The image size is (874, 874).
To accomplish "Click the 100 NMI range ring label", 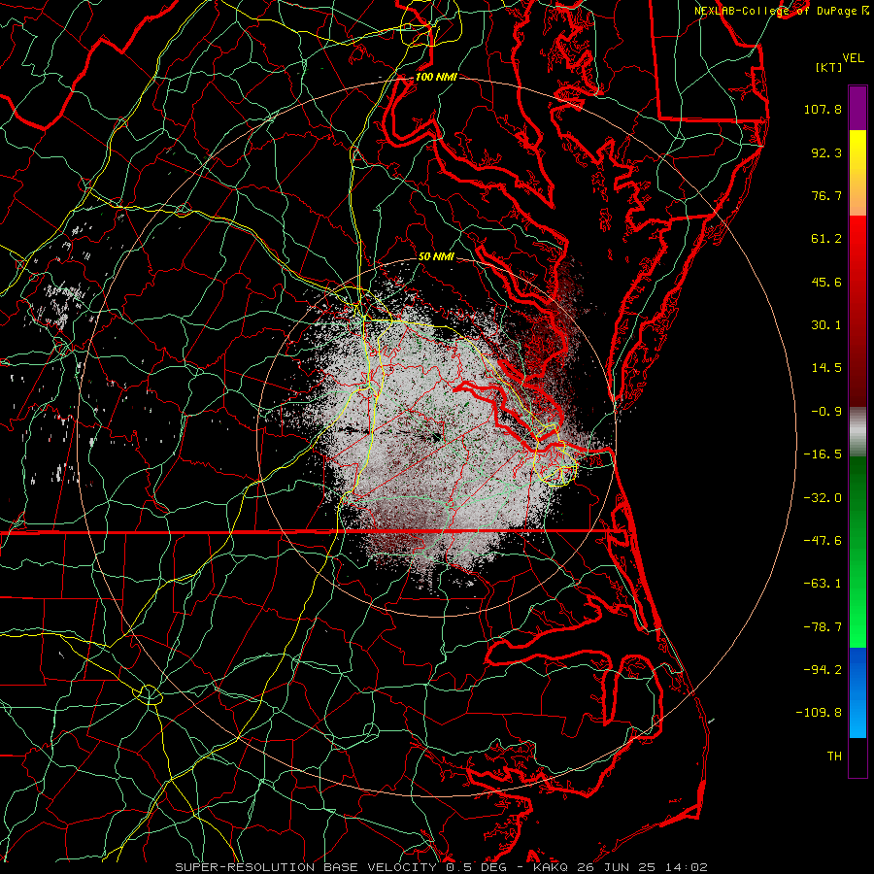I will point(436,77).
